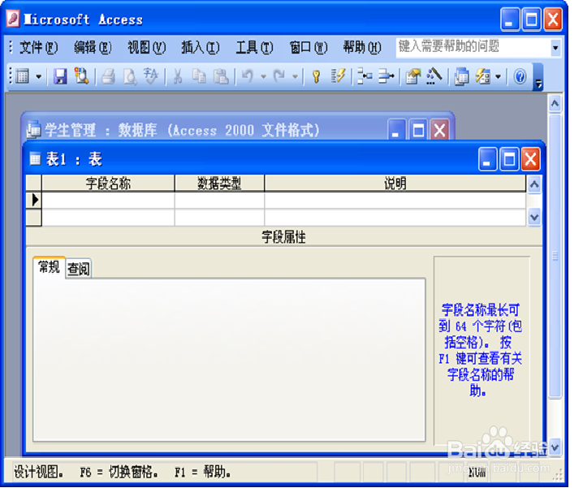Image resolution: width=583 pixels, height=488 pixels.
Task: Click the New Object AutoForm icon
Action: pos(483,76)
